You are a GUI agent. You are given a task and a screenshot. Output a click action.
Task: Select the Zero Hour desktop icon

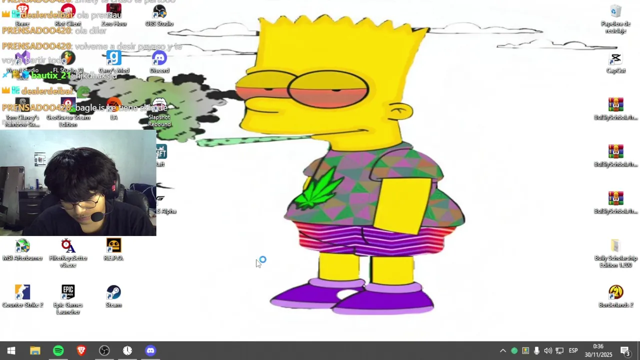pos(113,14)
